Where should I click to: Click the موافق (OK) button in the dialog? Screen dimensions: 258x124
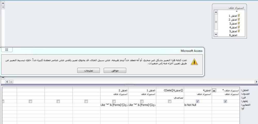tap(115, 70)
